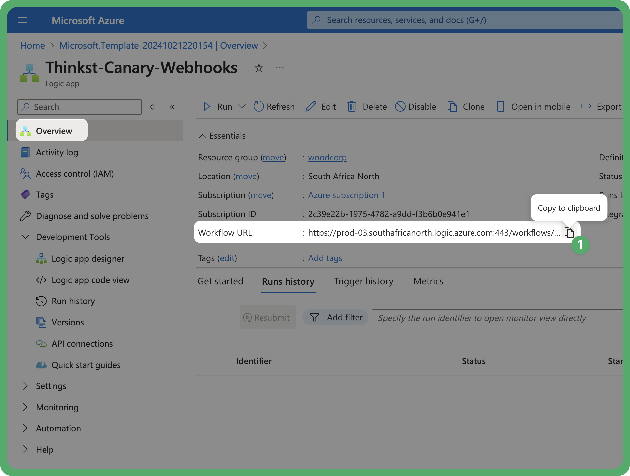630x476 pixels.
Task: Open API connections
Action: coord(82,344)
